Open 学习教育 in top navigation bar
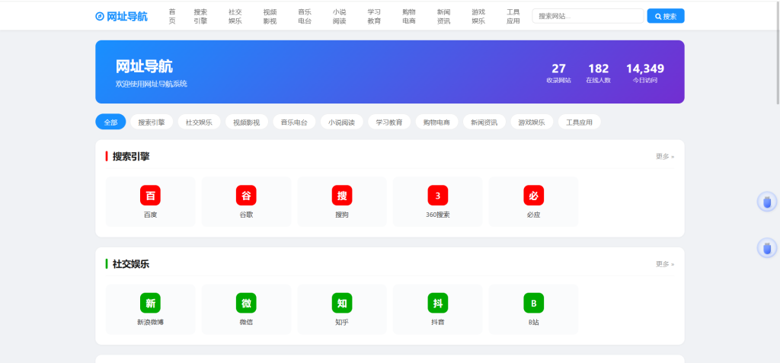The width and height of the screenshot is (780, 363). point(374,17)
